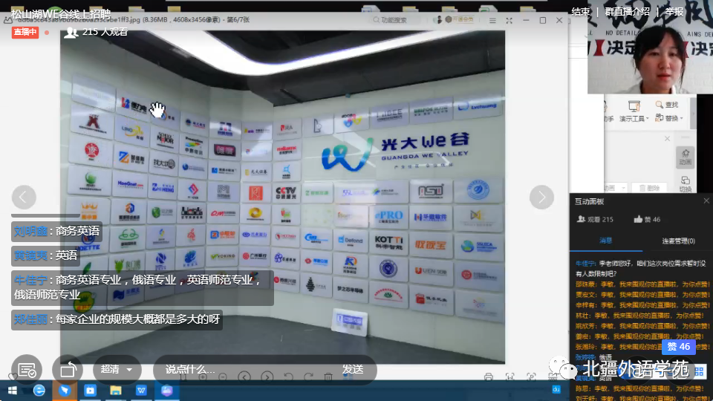Click the 举报 report link
Screen dimensions: 713x401
click(674, 11)
